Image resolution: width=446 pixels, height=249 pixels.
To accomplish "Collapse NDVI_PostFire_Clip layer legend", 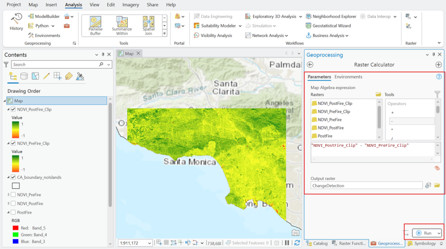I will click(9, 109).
